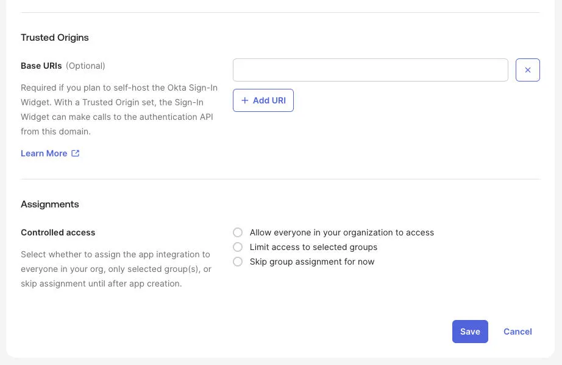Click the (Optional) text beside Base URIs
Image resolution: width=562 pixels, height=365 pixels.
click(x=85, y=66)
